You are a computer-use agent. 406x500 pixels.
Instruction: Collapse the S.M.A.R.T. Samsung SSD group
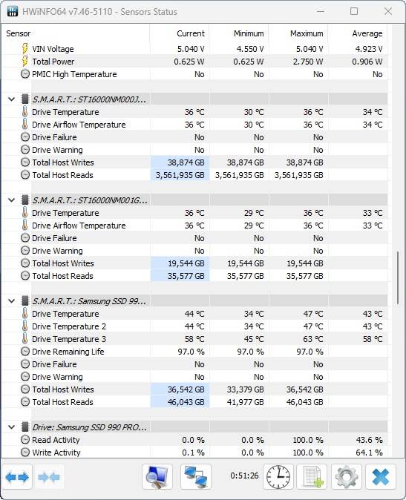(12, 301)
